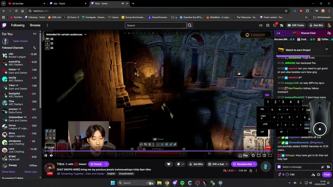Mute the Y4mi tab audio

point(123,3)
